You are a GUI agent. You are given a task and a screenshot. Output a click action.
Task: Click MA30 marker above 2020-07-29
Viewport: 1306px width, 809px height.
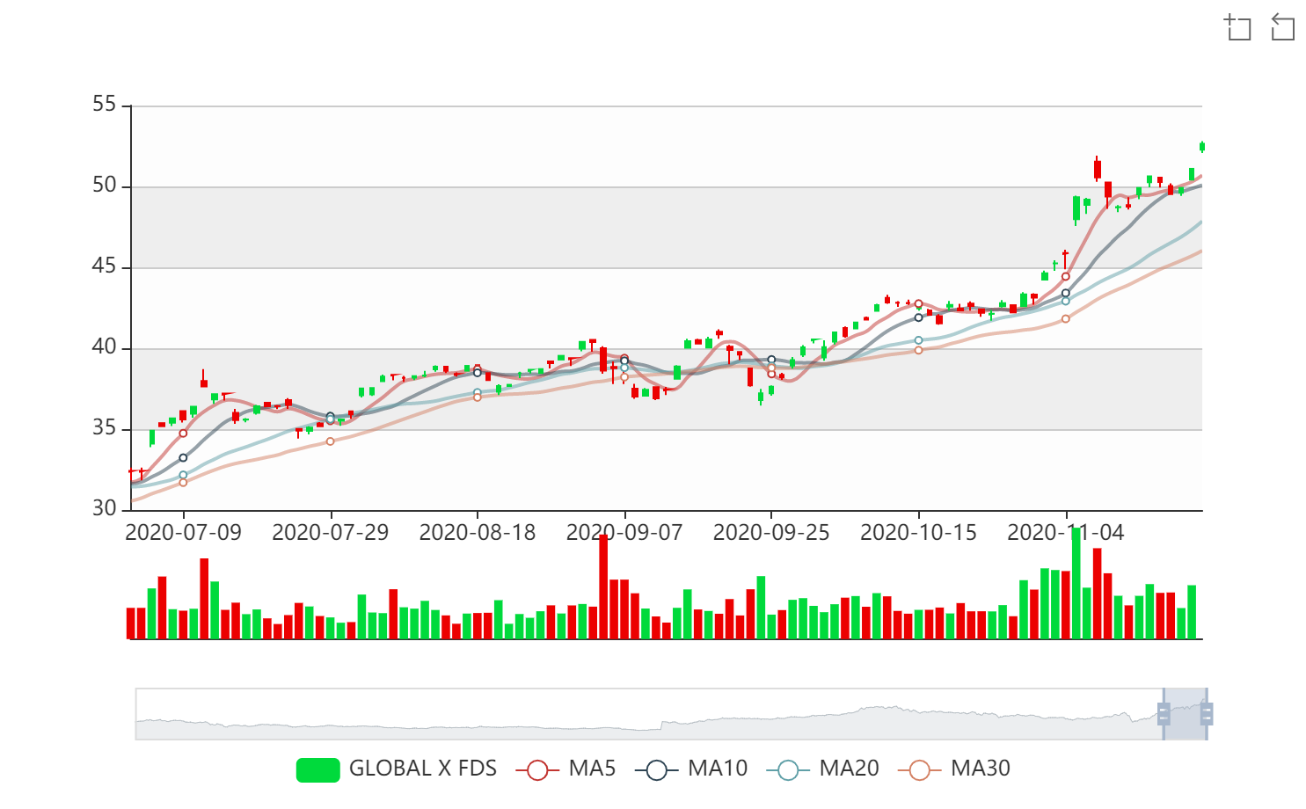331,441
